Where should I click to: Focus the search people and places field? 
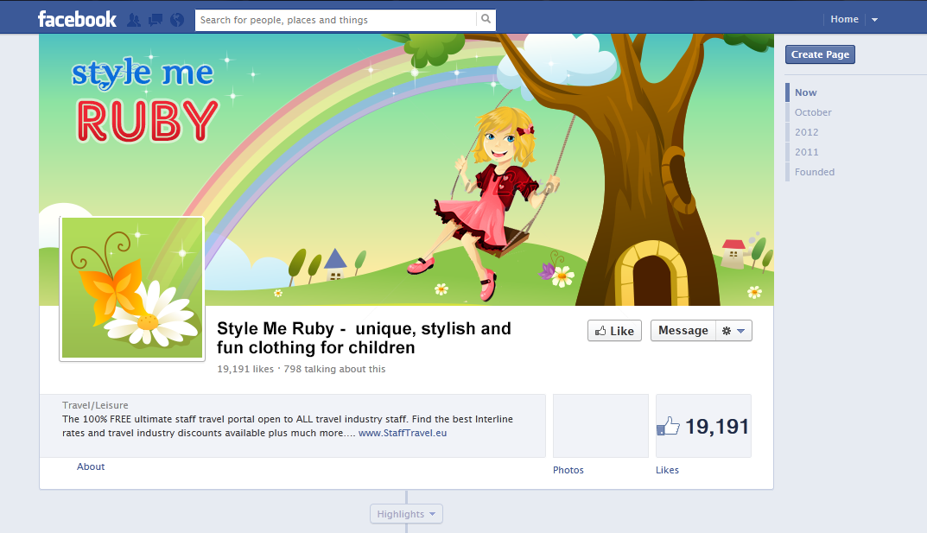(335, 20)
